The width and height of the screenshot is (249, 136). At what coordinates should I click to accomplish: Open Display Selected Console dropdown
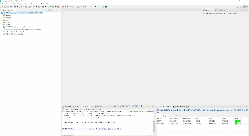[x=144, y=106]
